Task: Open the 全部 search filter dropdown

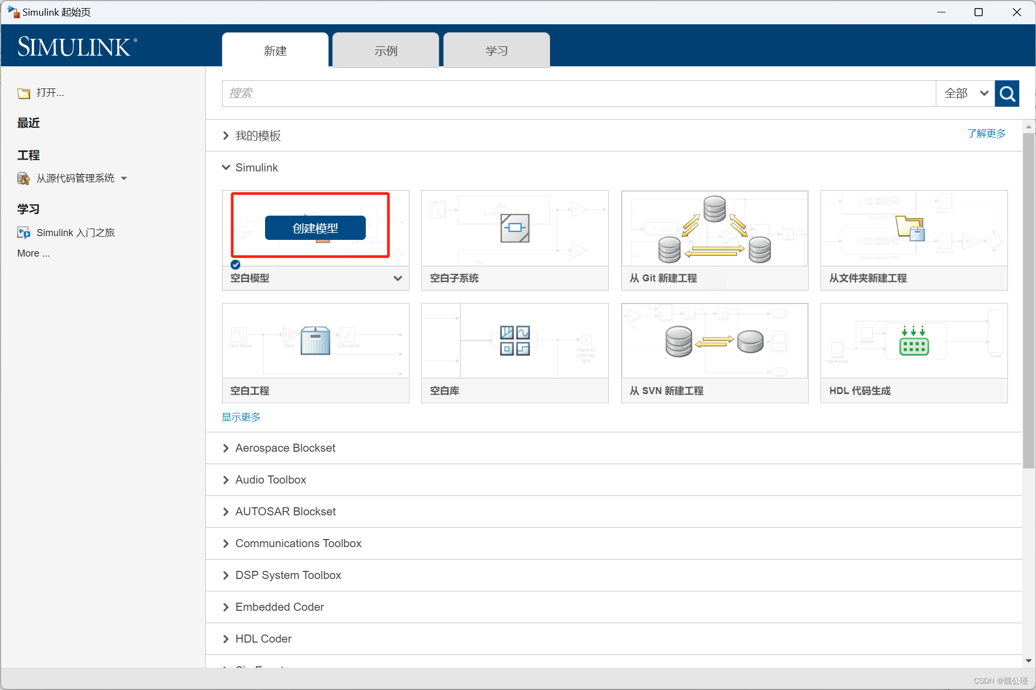Action: click(966, 94)
